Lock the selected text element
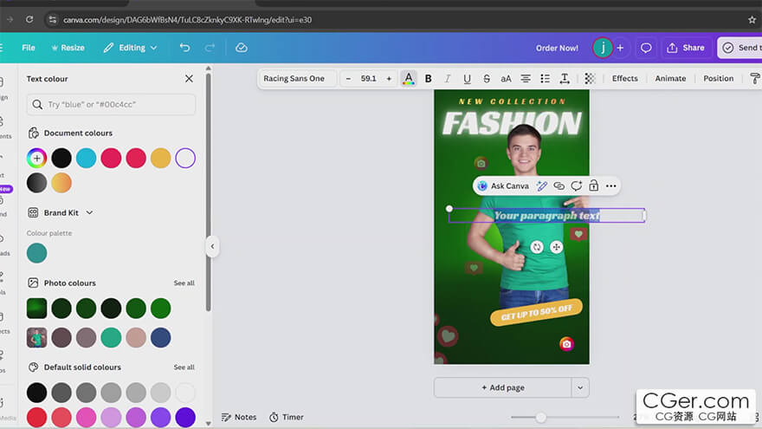 pyautogui.click(x=593, y=185)
